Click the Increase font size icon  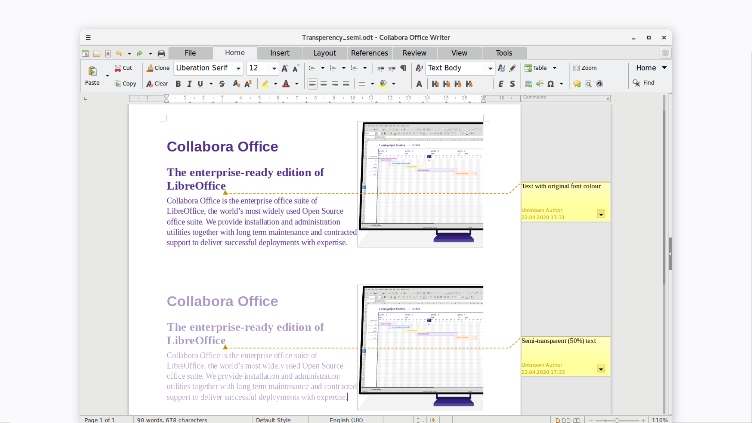coord(285,68)
